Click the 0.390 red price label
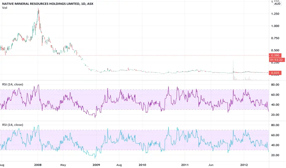 [x=275, y=55]
